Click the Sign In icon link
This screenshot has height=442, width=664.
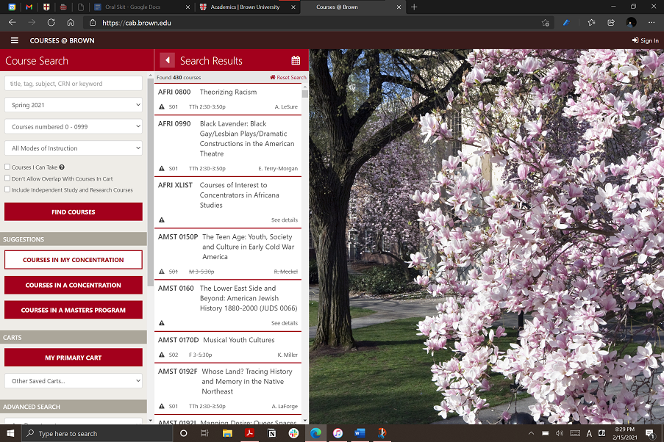point(645,40)
